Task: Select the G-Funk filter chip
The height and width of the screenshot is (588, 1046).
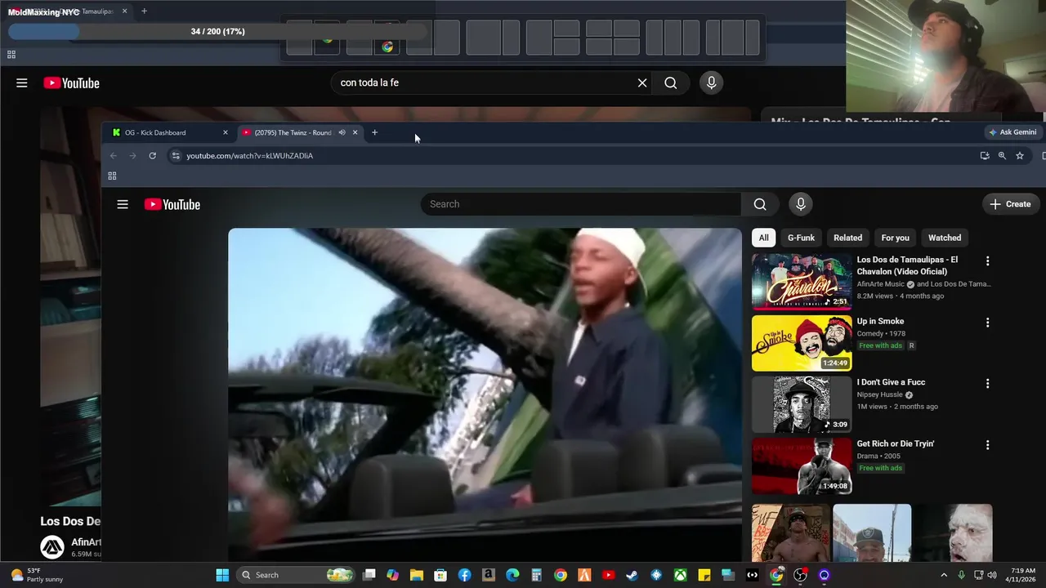Action: 801,238
